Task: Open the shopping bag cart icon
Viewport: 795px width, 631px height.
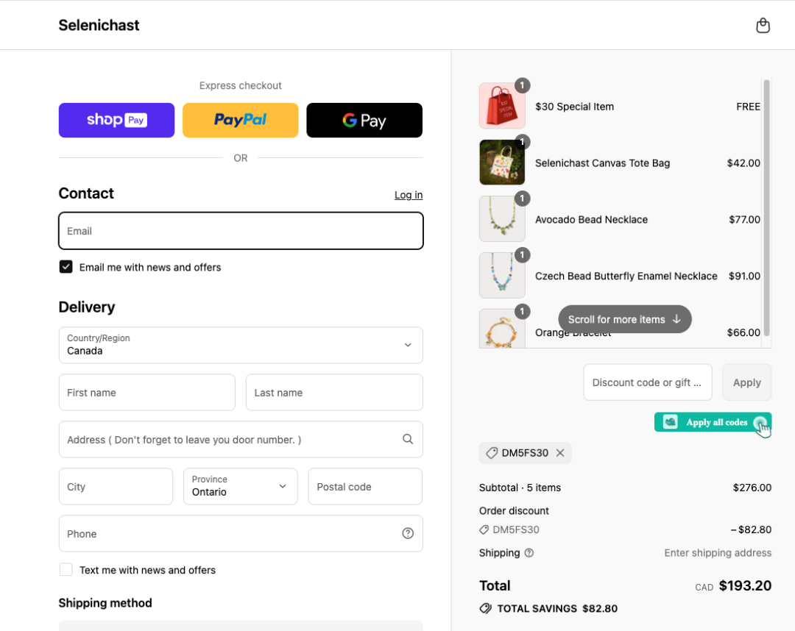Action: (763, 26)
